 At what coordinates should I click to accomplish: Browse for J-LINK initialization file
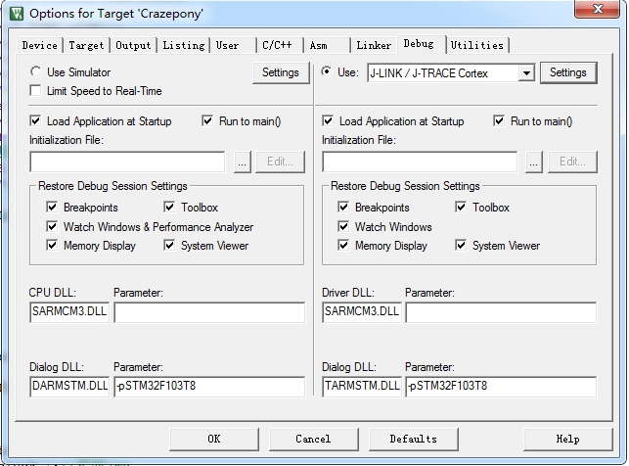(533, 163)
